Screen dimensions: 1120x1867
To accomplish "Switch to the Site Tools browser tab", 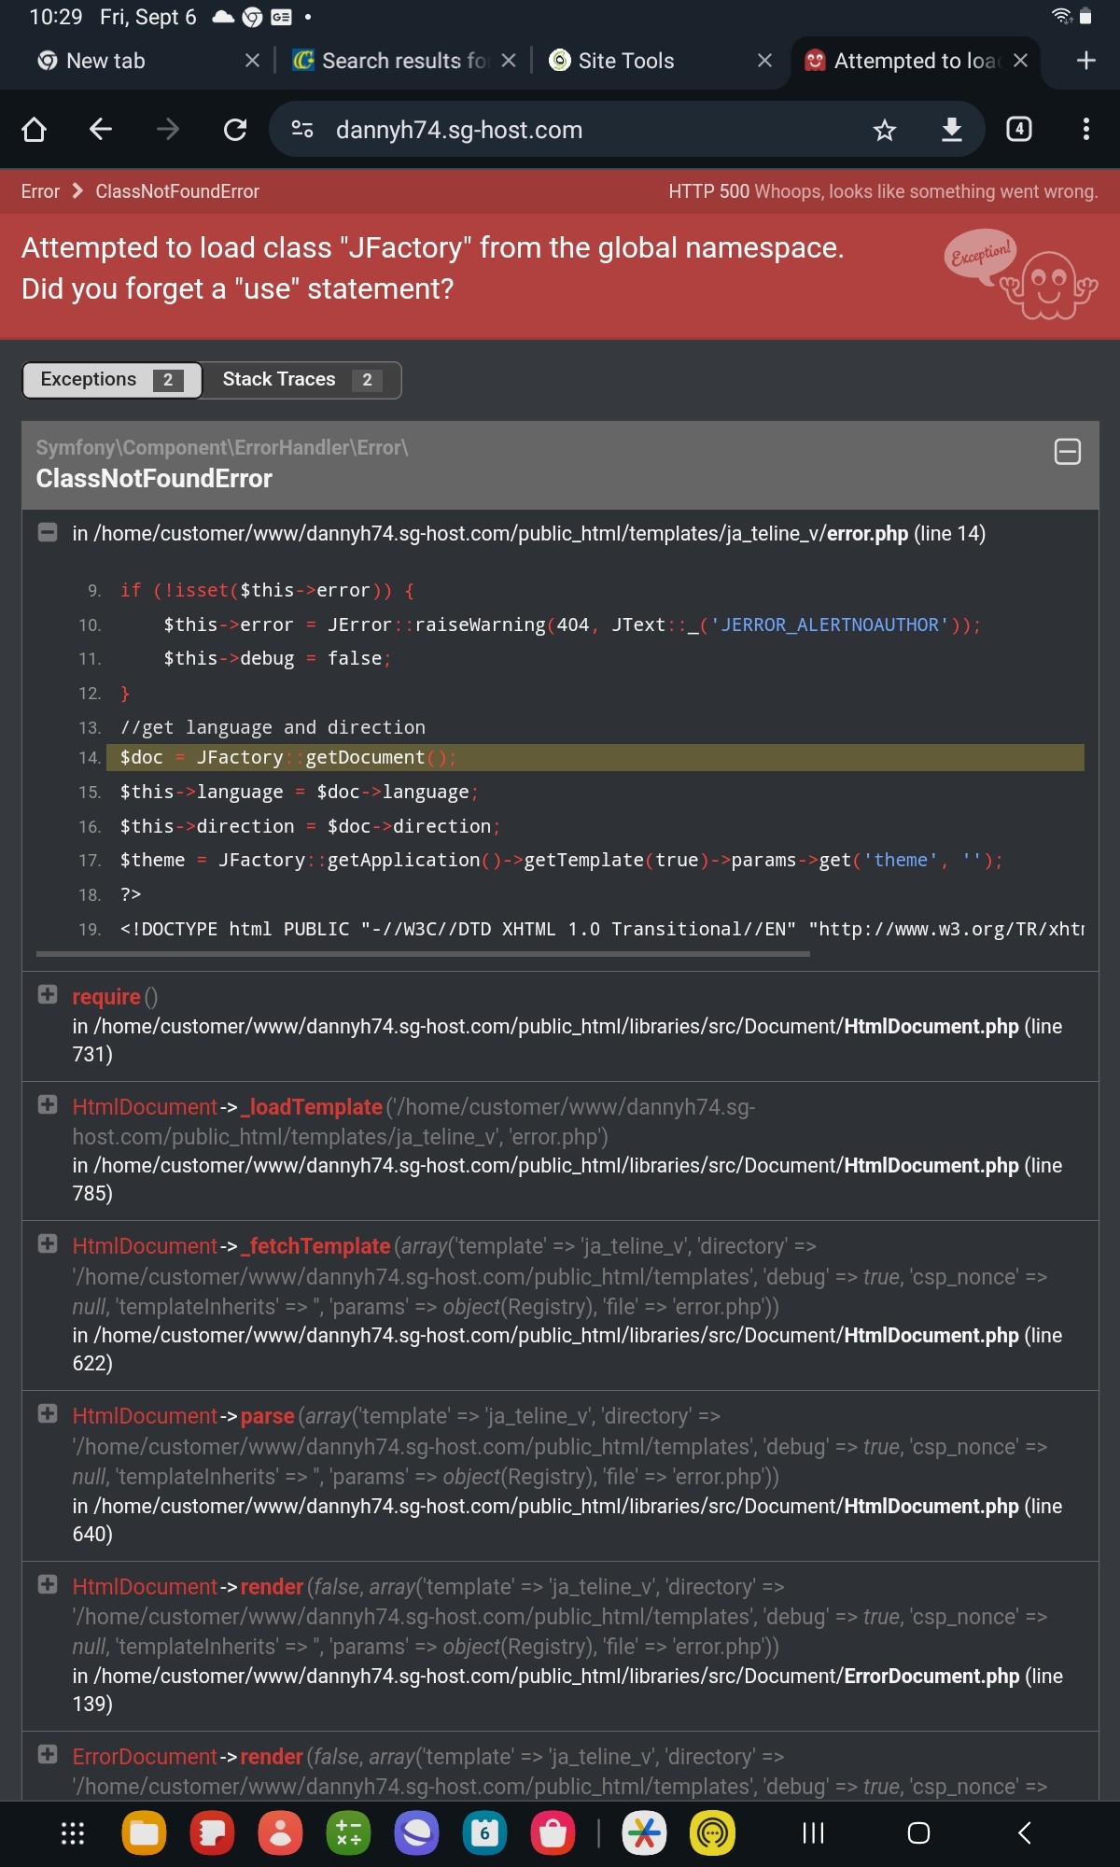I will point(625,61).
